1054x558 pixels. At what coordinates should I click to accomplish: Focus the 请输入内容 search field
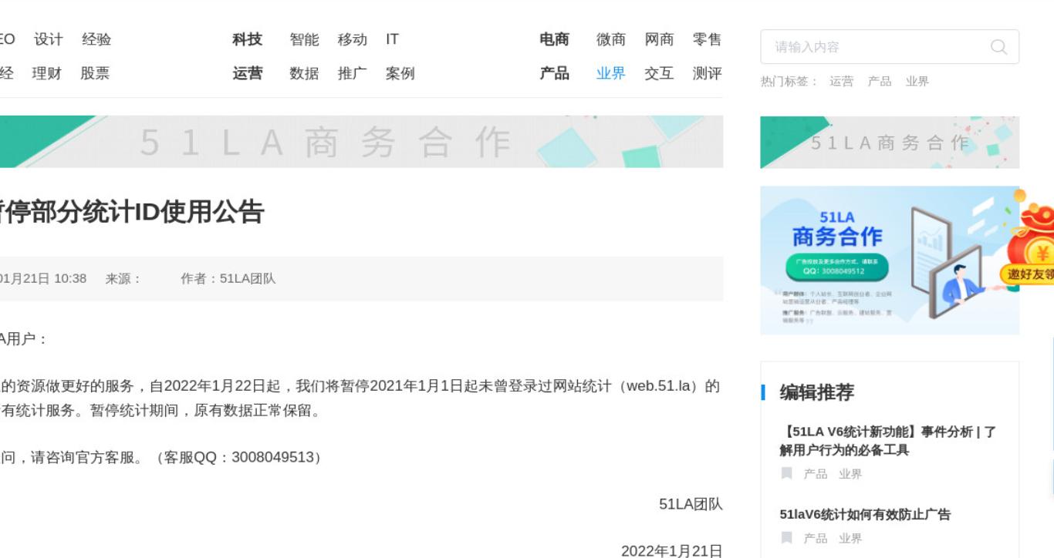pos(890,47)
